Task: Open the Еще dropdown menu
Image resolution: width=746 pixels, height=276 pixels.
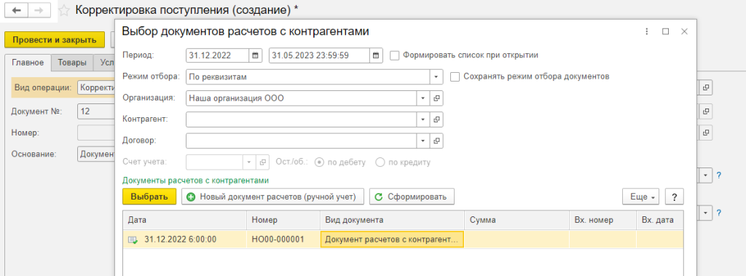Action: 641,197
